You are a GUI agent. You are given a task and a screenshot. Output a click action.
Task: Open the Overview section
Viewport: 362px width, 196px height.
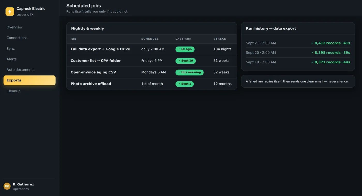coord(29,27)
